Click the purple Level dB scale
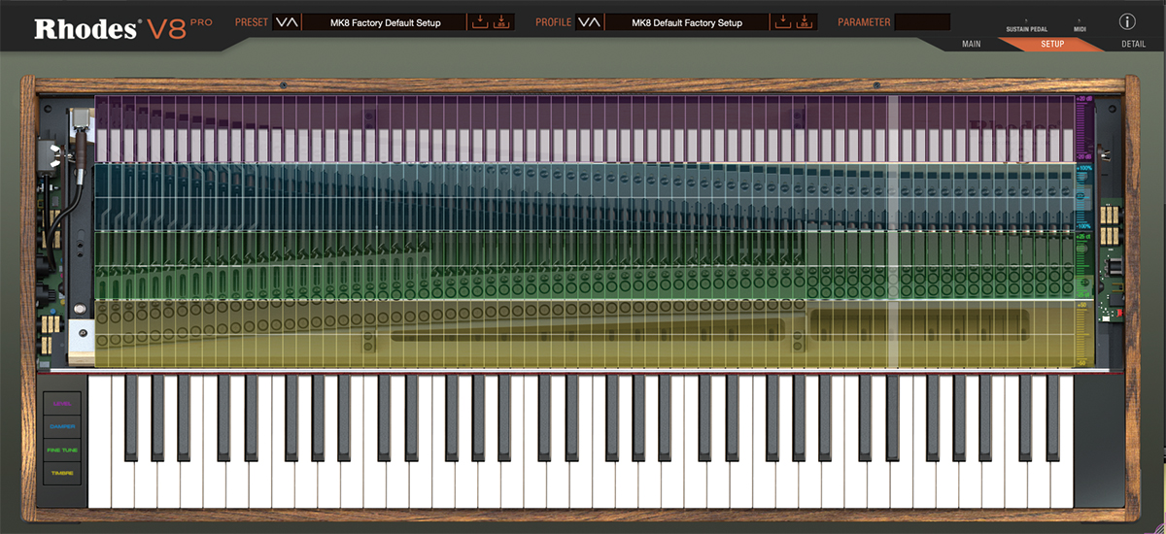 [1083, 128]
